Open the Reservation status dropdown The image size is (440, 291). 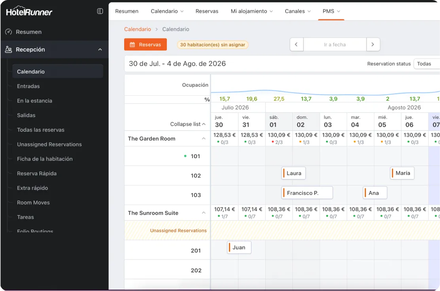pos(426,64)
